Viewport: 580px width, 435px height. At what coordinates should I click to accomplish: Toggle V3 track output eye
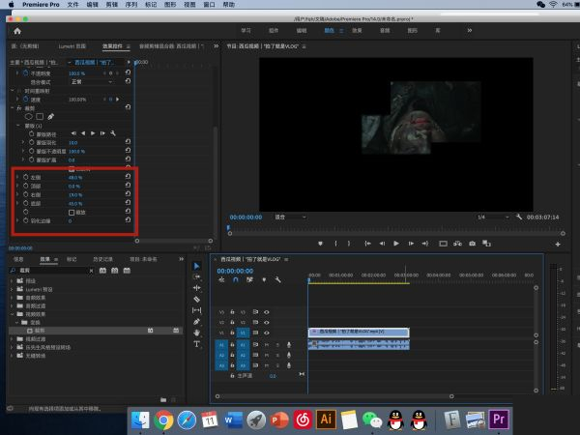pyautogui.click(x=267, y=312)
